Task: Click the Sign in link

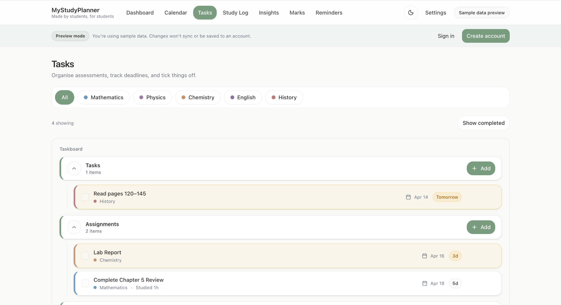Action: (446, 36)
